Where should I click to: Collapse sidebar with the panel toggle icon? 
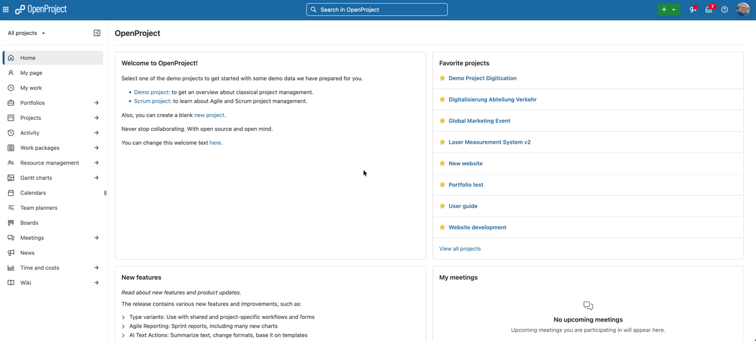click(97, 33)
